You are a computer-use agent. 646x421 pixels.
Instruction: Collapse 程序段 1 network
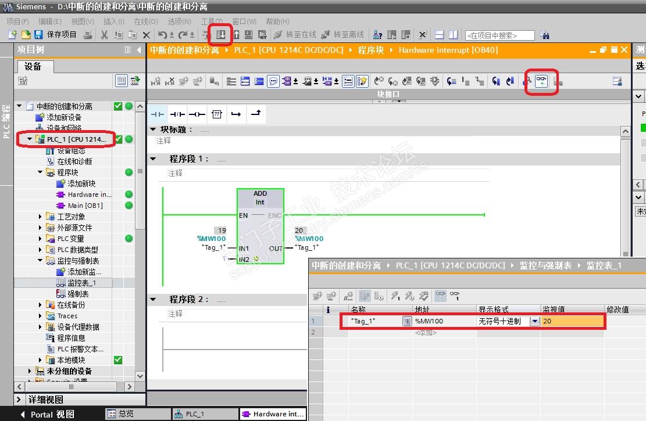coord(154,159)
